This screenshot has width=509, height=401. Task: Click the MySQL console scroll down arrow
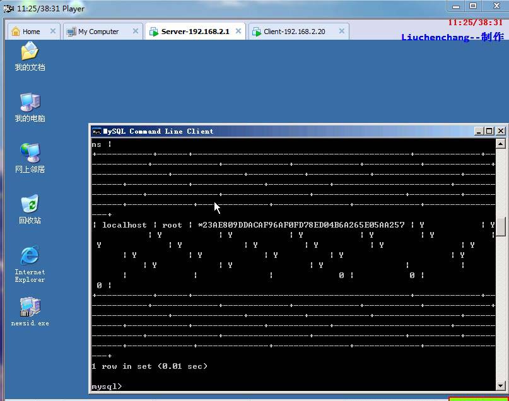tap(500, 386)
